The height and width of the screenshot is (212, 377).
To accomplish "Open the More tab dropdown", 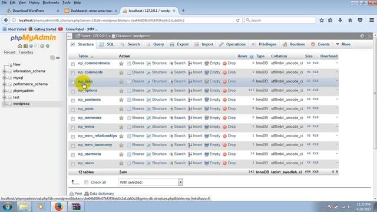I will (x=343, y=44).
